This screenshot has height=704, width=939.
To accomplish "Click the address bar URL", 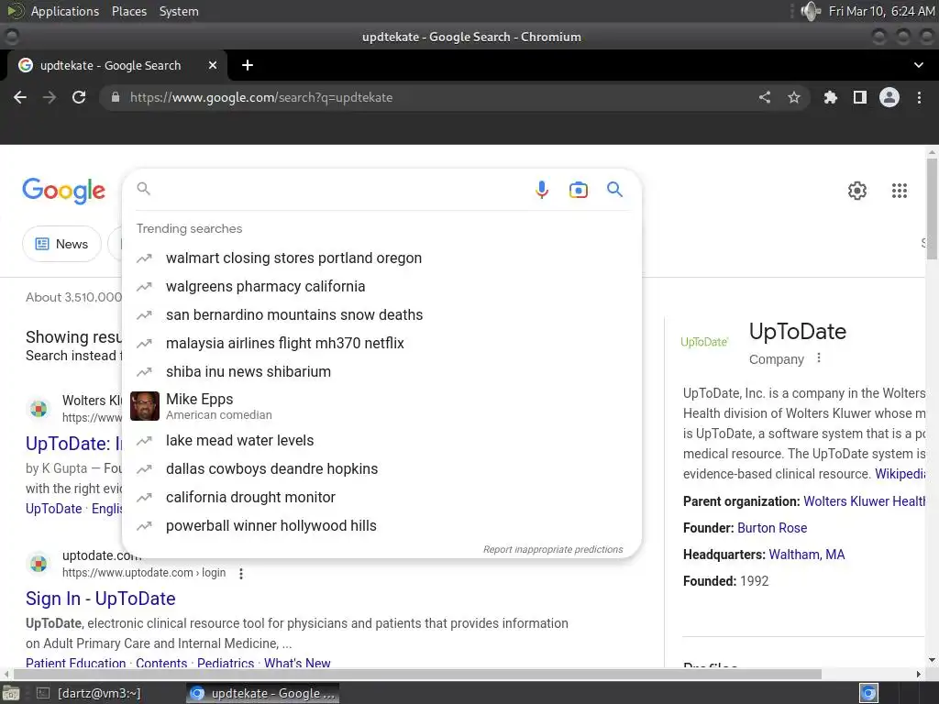I will (x=261, y=97).
